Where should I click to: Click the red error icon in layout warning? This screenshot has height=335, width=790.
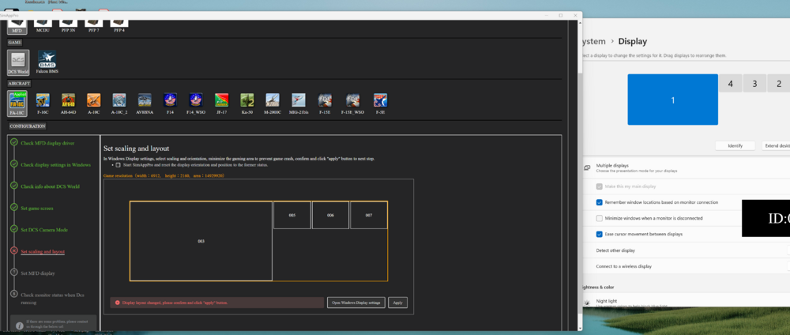(x=118, y=303)
